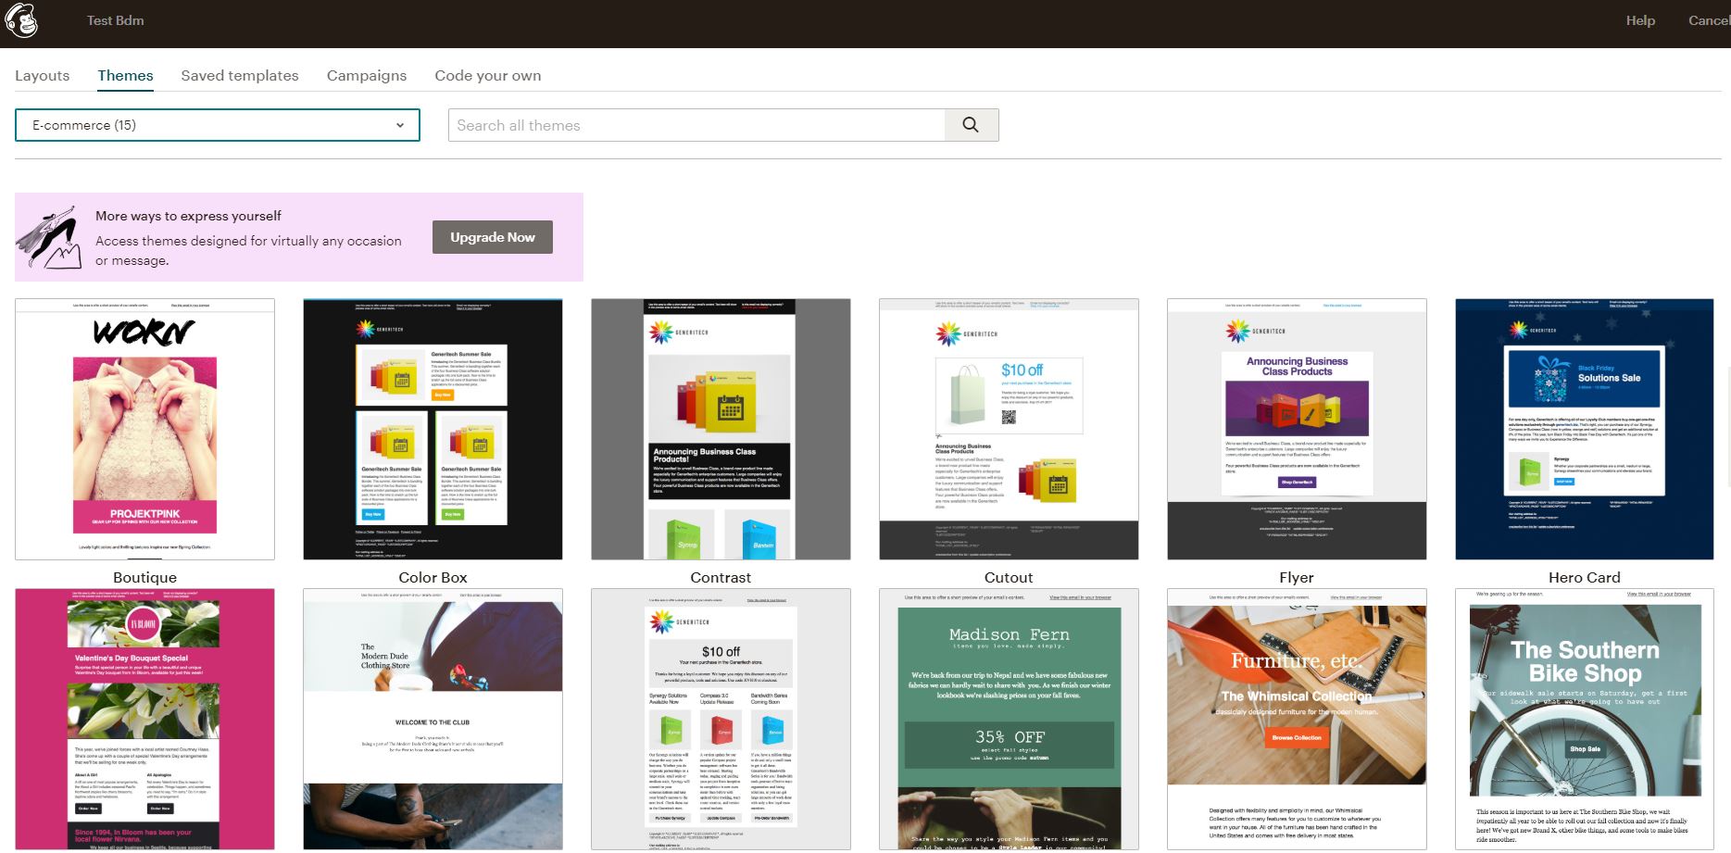The image size is (1731, 853).
Task: Choose the Flyer theme thumbnail
Action: [1297, 429]
